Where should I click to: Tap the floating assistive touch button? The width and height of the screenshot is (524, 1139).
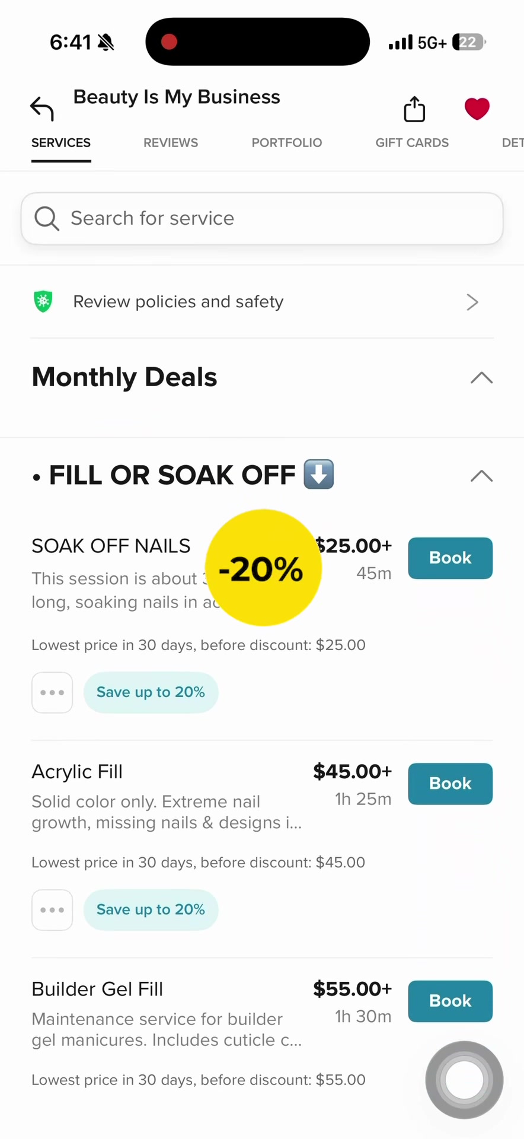(x=464, y=1080)
